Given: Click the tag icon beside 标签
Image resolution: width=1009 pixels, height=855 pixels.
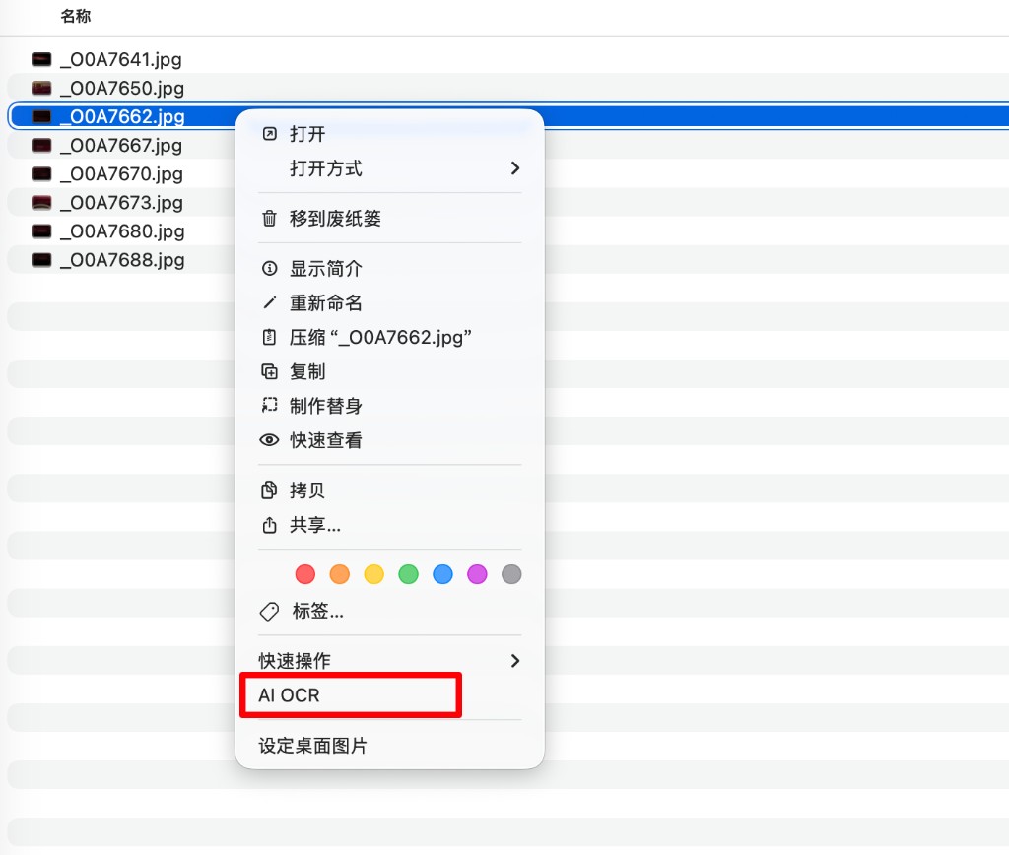Looking at the screenshot, I should coord(270,611).
